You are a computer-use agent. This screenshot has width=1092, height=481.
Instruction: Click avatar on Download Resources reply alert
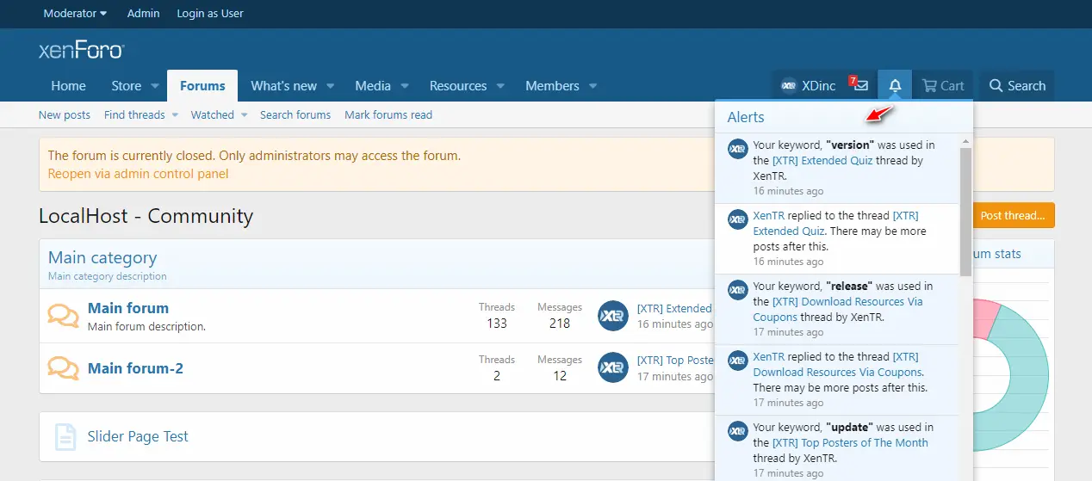tap(737, 361)
